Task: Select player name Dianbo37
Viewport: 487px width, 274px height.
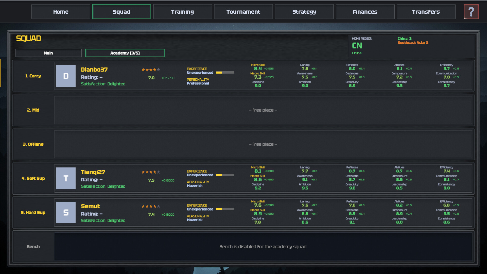Action: point(94,70)
